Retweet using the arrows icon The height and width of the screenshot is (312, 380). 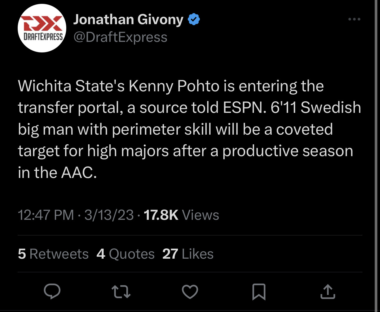click(x=121, y=292)
